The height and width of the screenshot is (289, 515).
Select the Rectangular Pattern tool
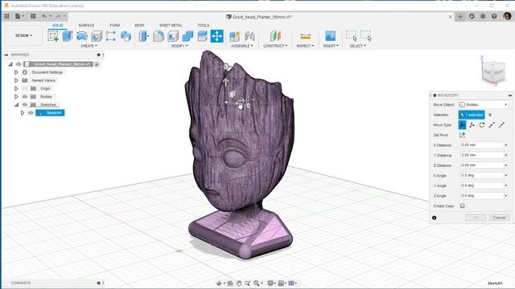(111, 36)
